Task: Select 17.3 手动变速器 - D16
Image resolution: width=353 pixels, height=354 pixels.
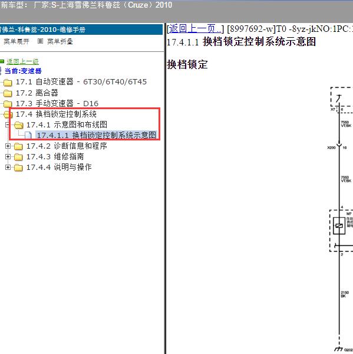Action: coord(57,103)
